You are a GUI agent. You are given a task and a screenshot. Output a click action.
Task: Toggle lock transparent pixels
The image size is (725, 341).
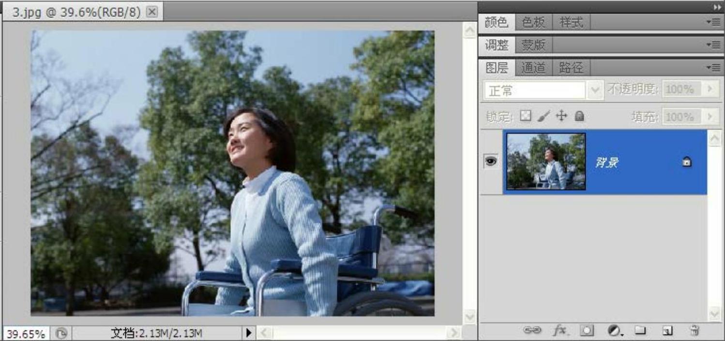pos(525,116)
